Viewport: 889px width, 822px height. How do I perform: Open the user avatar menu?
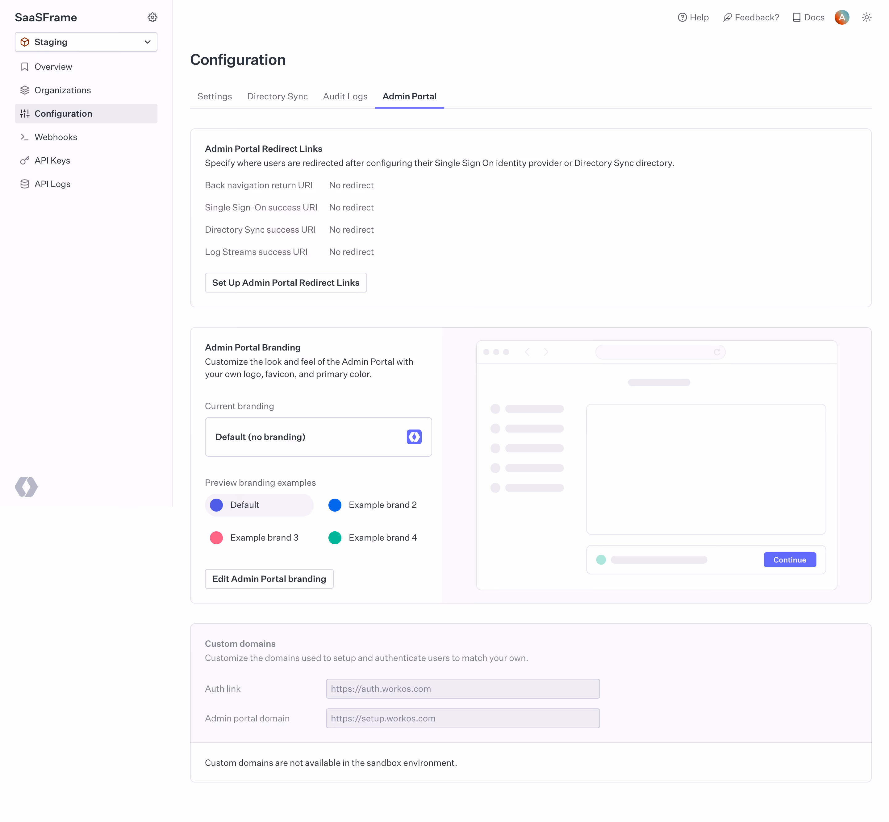(x=841, y=17)
